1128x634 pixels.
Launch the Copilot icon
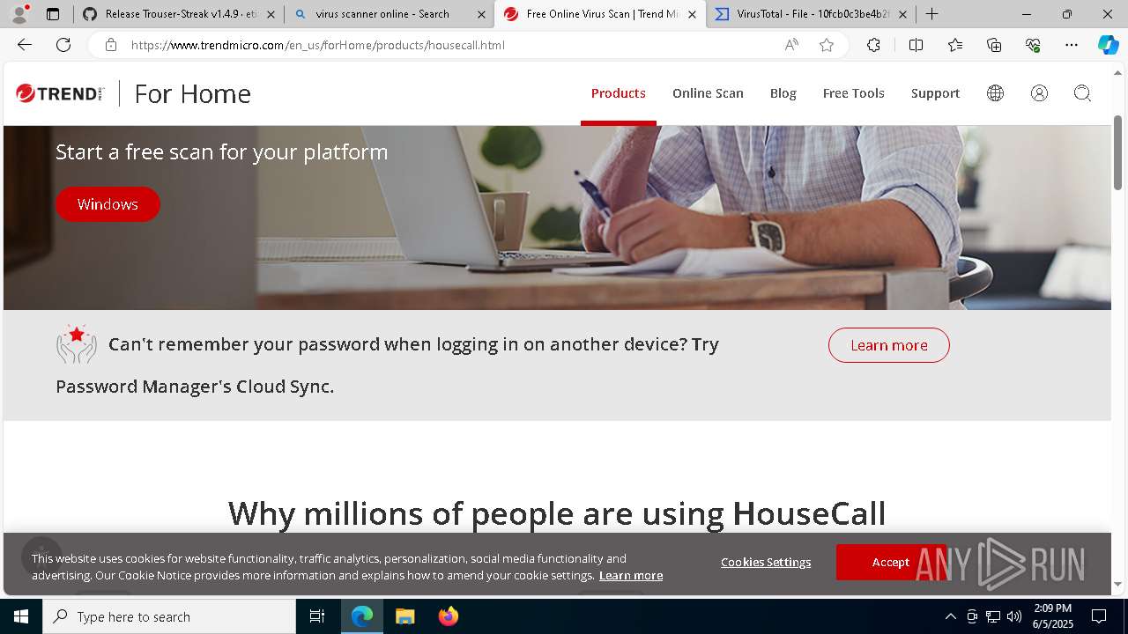pos(1108,45)
